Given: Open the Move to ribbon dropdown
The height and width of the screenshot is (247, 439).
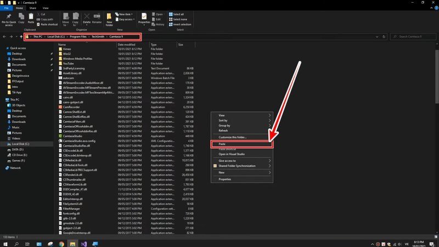Looking at the screenshot, I should [65, 20].
